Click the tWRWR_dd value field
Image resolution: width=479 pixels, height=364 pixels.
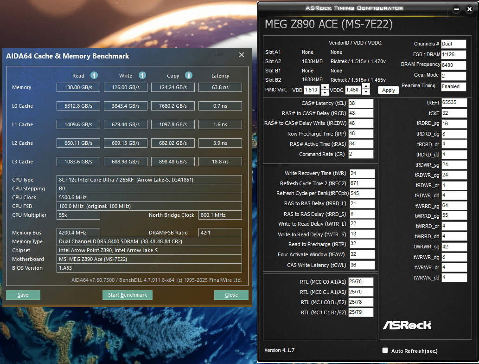[x=454, y=278]
